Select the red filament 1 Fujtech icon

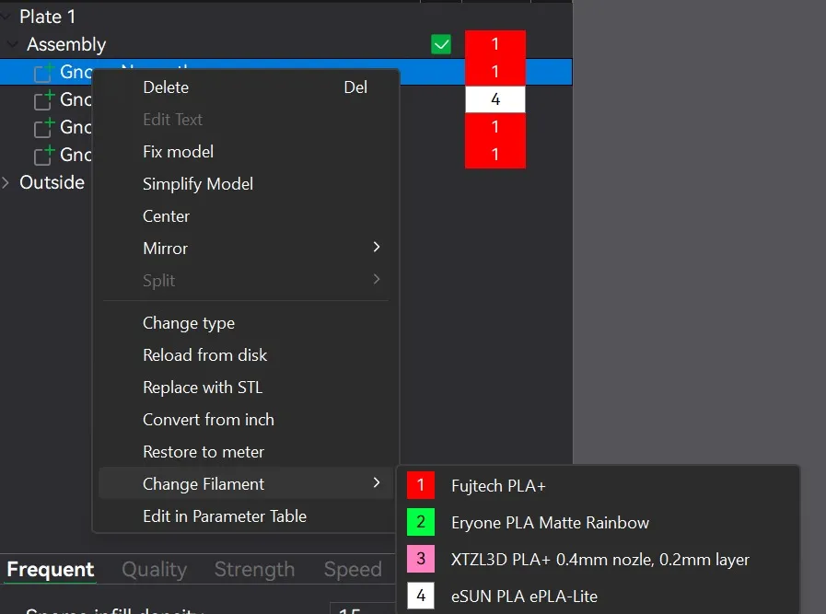point(421,485)
